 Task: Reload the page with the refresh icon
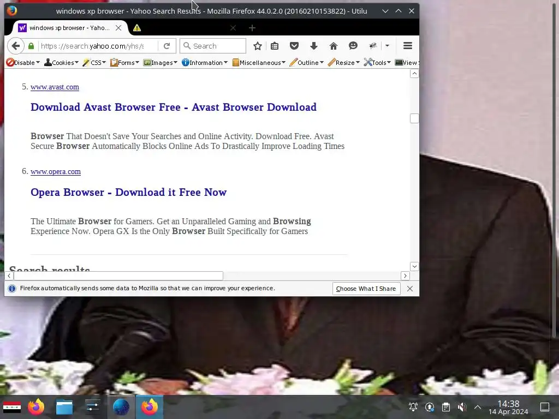coord(166,46)
